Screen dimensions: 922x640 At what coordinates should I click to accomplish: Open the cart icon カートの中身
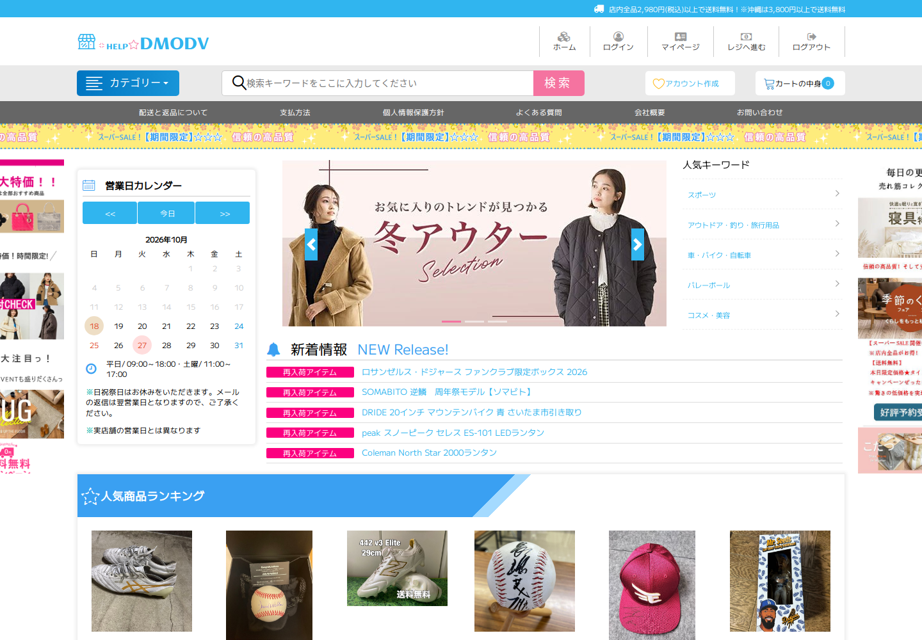[769, 84]
